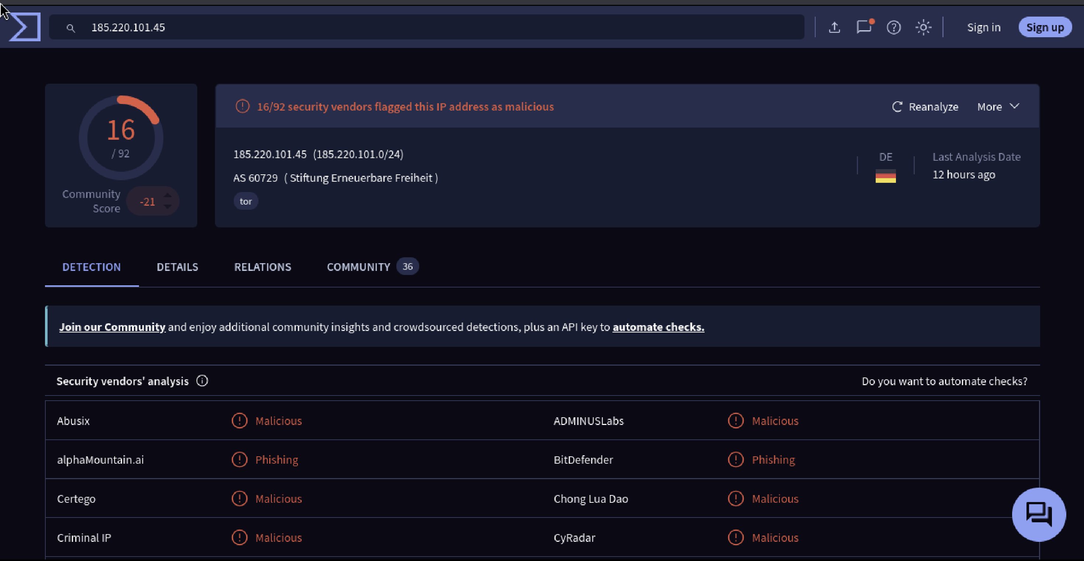Click the Sign up button
The image size is (1084, 561).
point(1045,27)
